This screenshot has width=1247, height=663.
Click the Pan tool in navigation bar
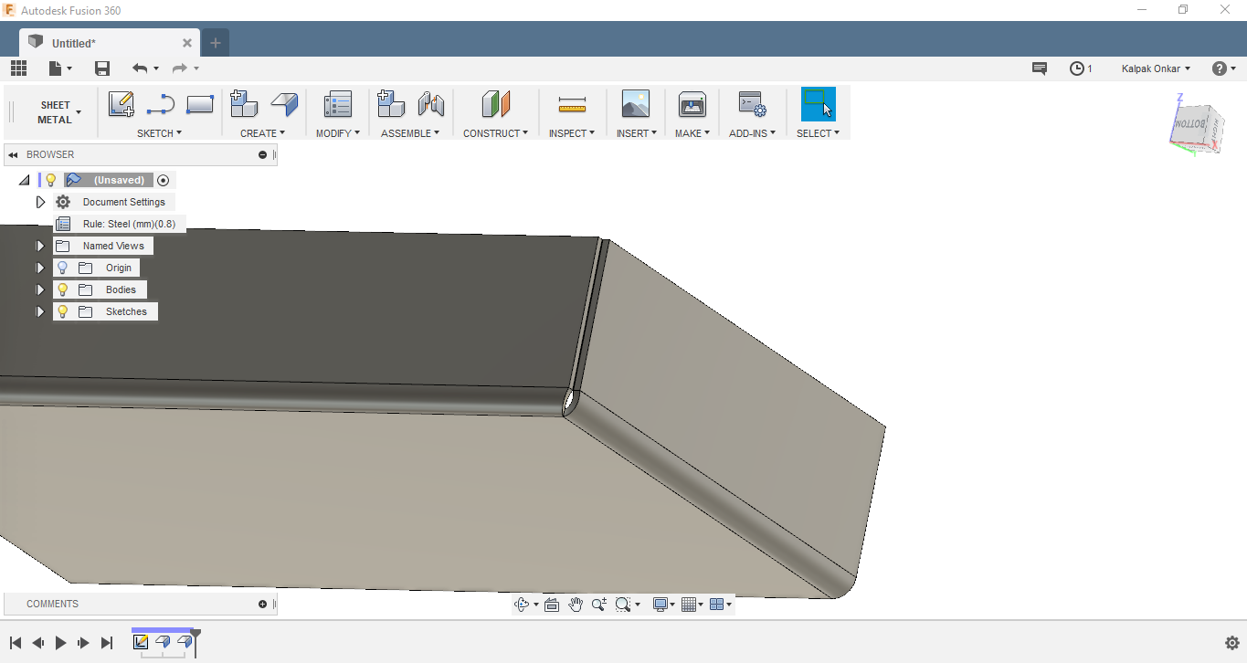tap(576, 604)
